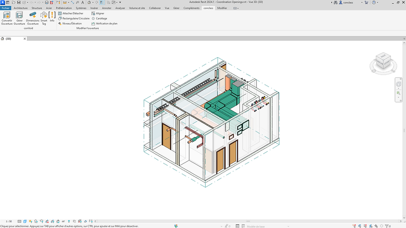Click the Revit application R logo
406x228 pixels.
pos(2,2)
